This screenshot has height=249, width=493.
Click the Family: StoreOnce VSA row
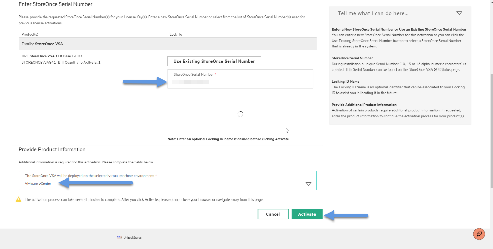tap(168, 44)
